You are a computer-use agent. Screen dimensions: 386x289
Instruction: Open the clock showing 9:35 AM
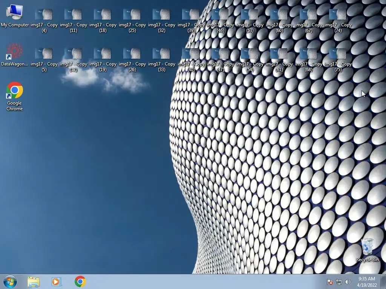[x=367, y=282]
